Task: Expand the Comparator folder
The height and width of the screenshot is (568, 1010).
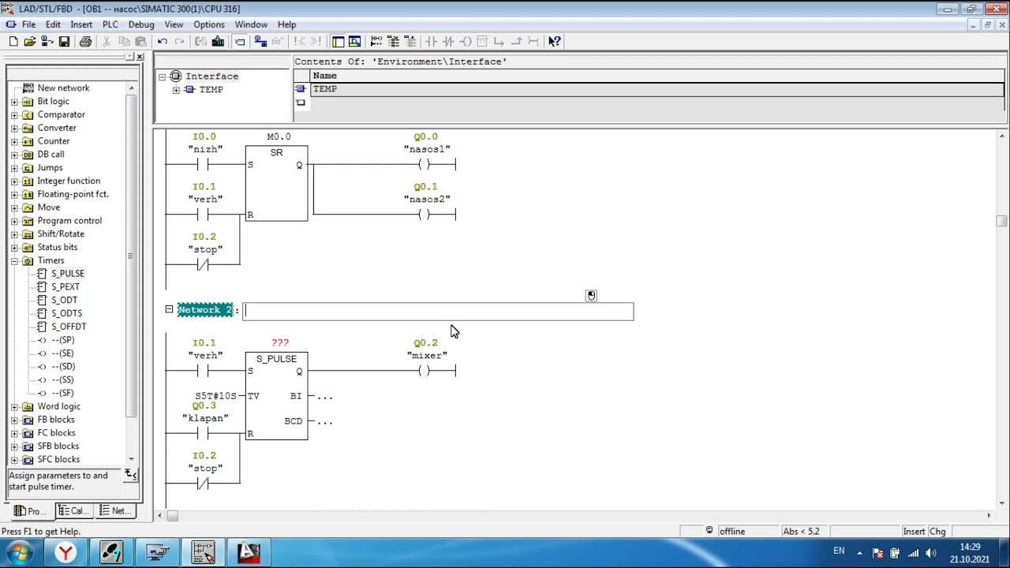Action: (14, 115)
